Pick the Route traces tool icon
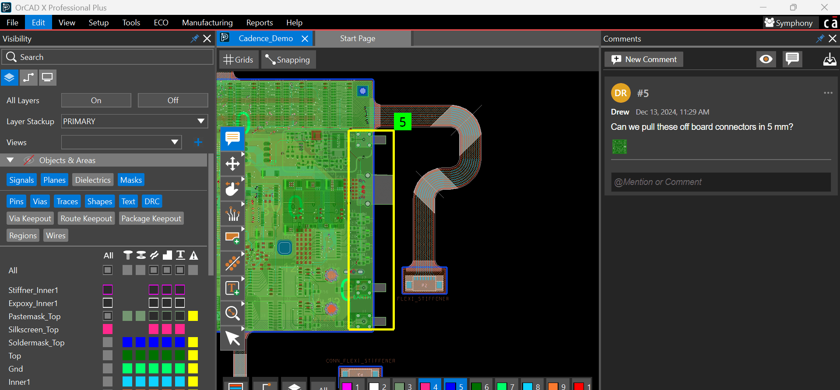840x390 pixels. tap(232, 214)
